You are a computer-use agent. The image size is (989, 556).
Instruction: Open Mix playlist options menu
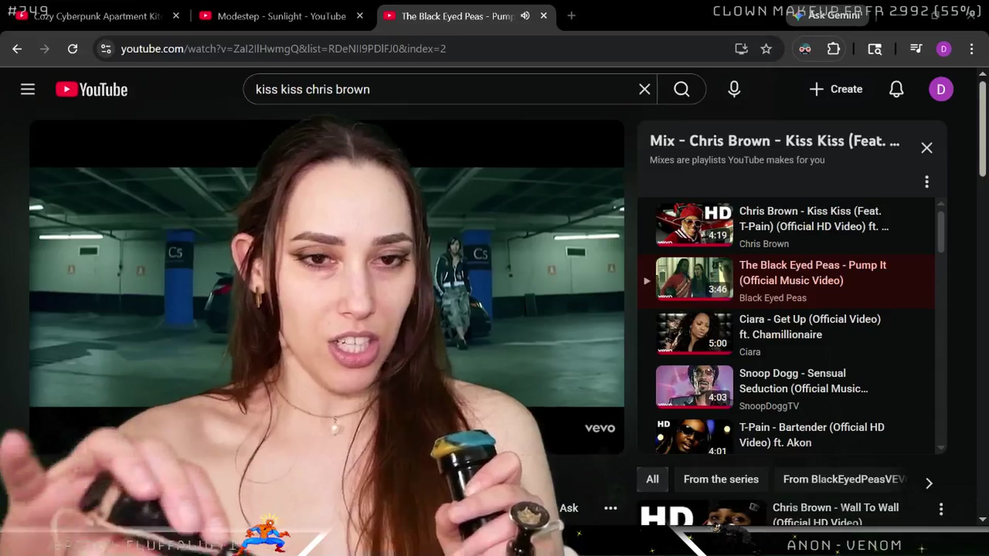tap(927, 182)
